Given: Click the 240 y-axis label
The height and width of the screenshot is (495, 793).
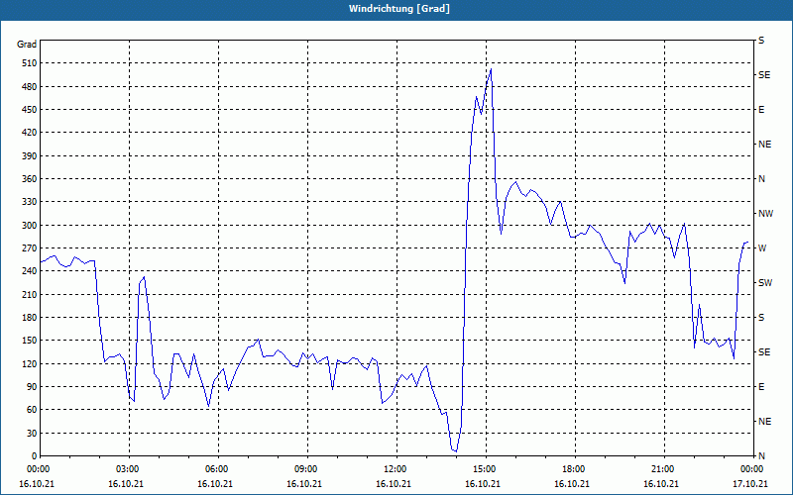Looking at the screenshot, I should [x=28, y=271].
